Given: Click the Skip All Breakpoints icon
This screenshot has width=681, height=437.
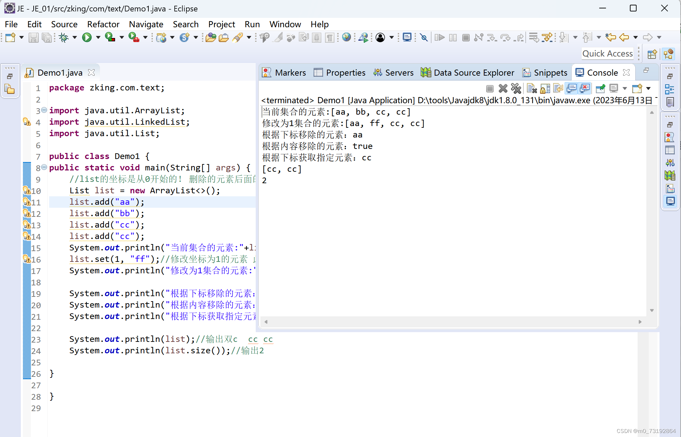Looking at the screenshot, I should (424, 37).
